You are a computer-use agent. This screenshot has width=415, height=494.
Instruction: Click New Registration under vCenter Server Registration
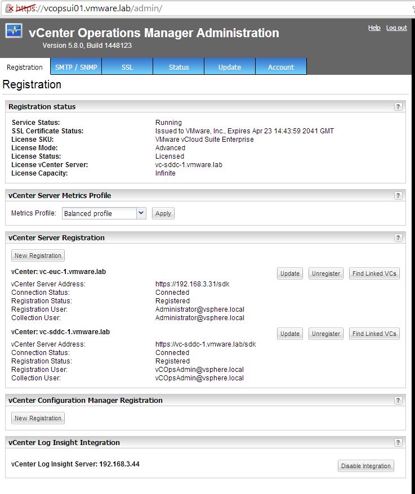click(x=38, y=255)
